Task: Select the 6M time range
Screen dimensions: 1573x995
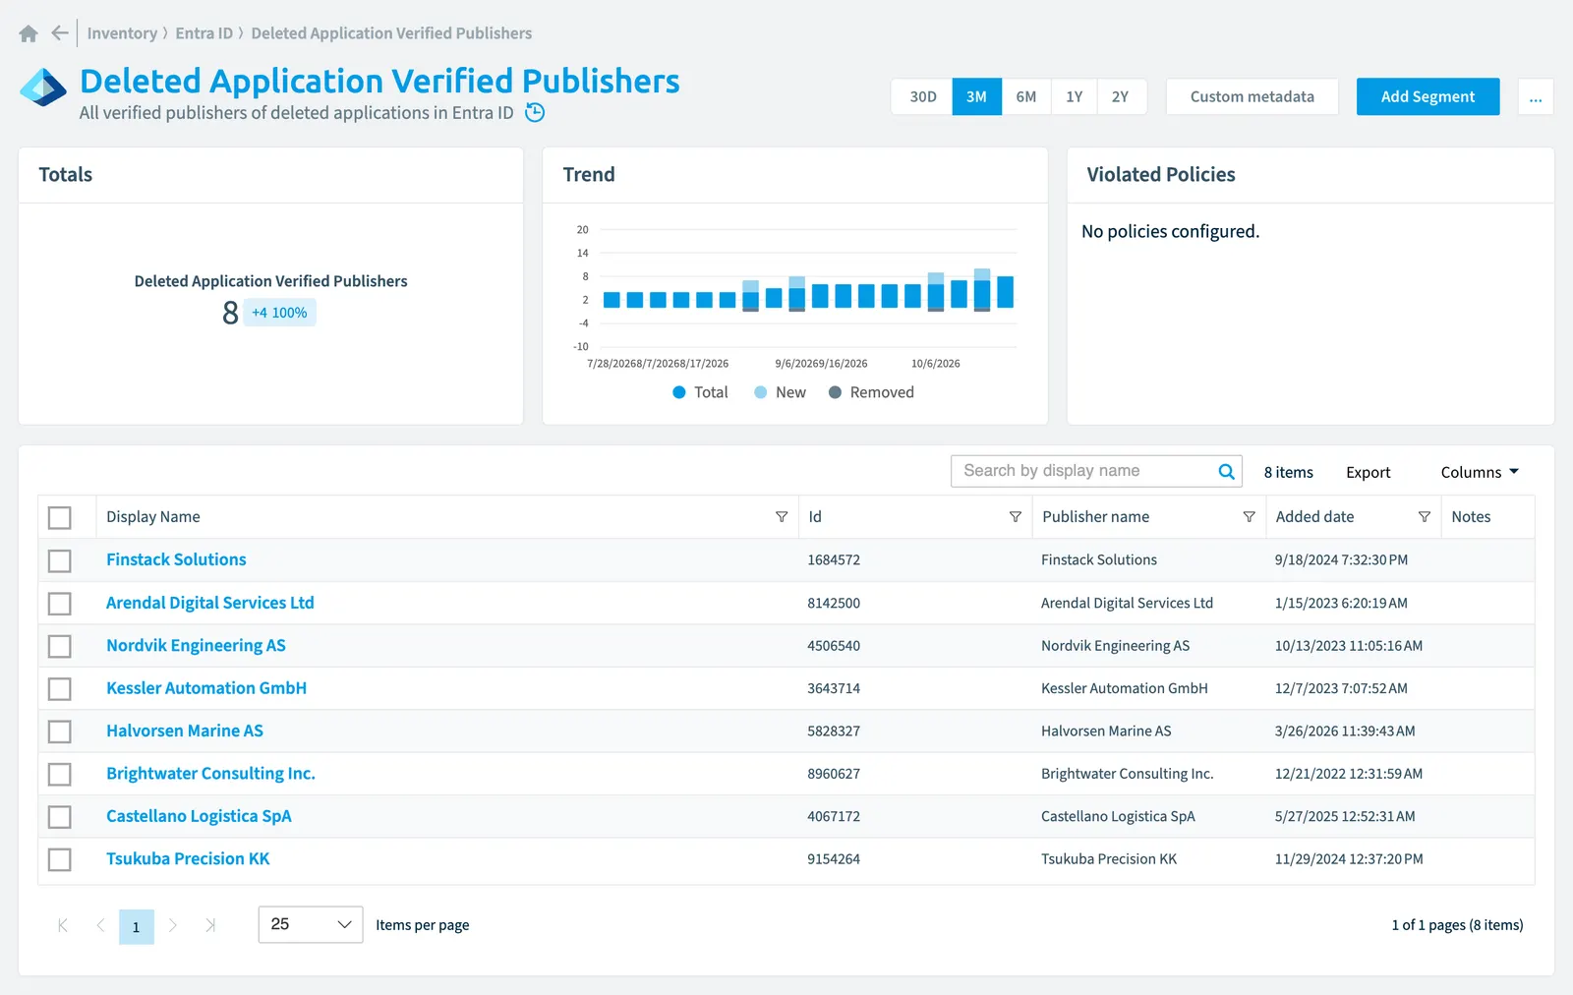Action: tap(1026, 96)
